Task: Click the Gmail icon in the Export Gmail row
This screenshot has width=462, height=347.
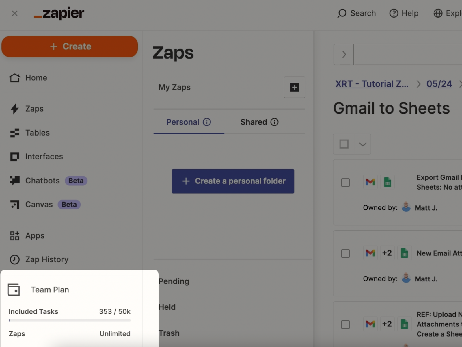Action: (370, 182)
